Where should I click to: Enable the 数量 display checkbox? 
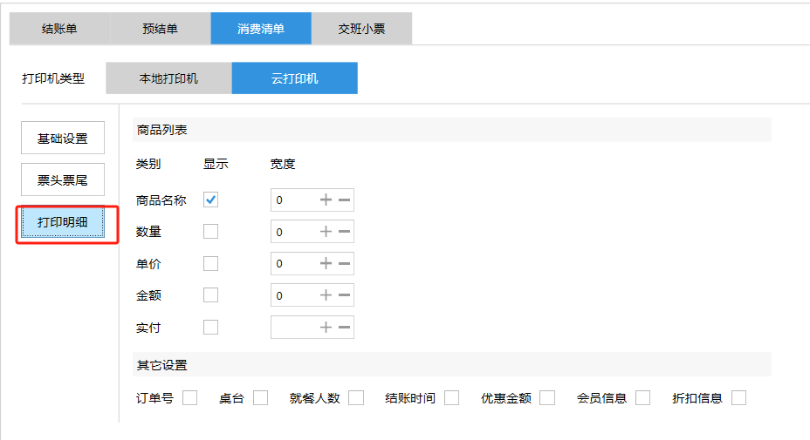click(210, 232)
